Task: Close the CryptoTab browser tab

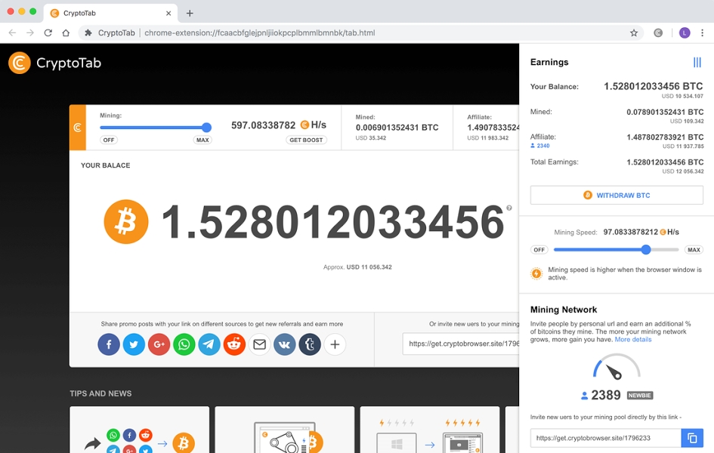Action: tap(168, 13)
